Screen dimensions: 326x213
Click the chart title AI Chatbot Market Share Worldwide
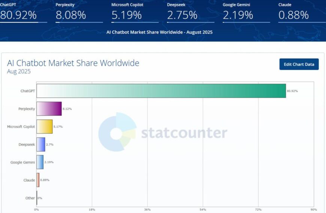pyautogui.click(x=73, y=63)
